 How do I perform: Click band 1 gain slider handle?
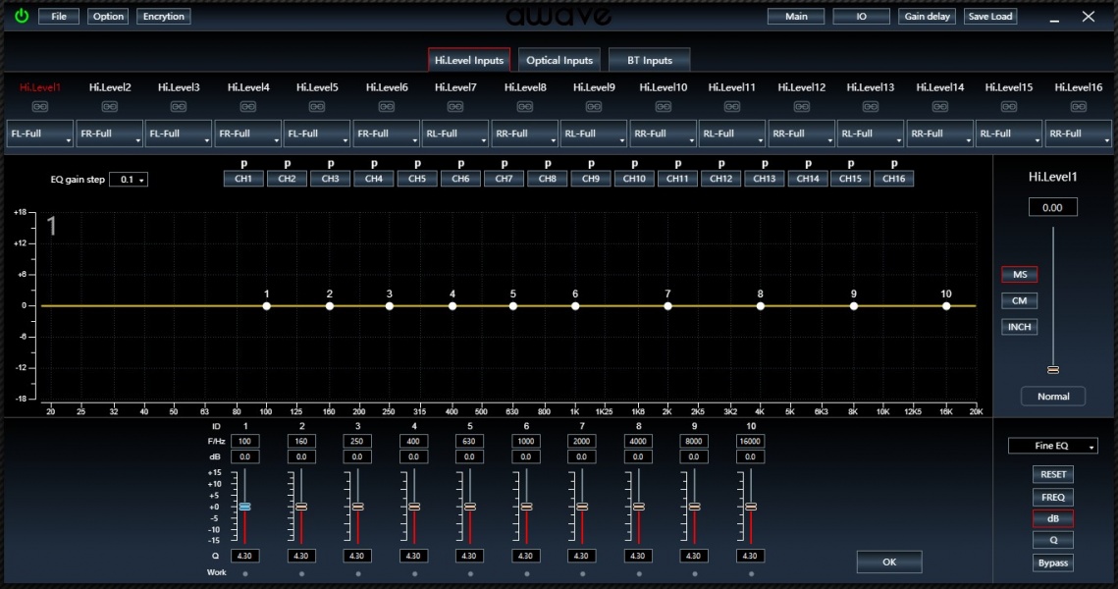pos(244,507)
